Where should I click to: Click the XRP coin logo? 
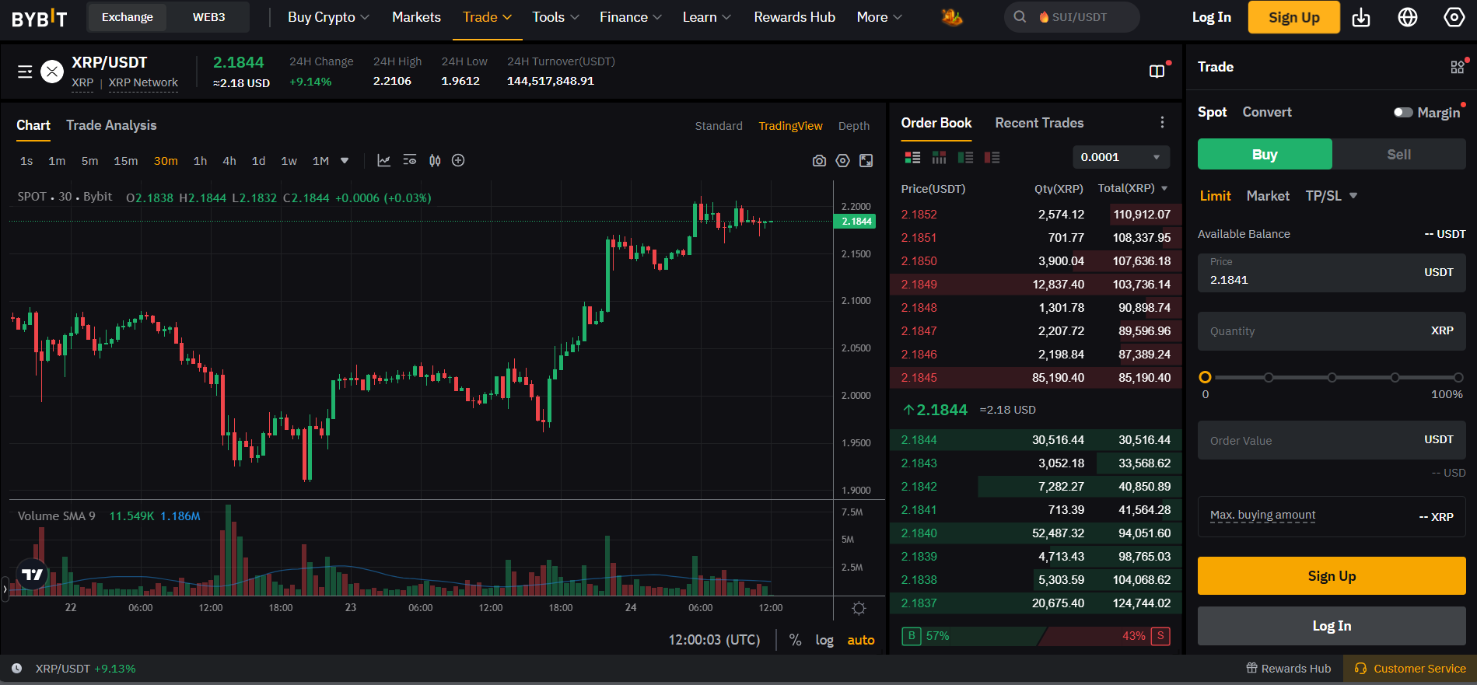coord(52,72)
